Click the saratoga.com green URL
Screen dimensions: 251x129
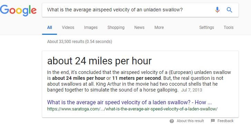coord(132,109)
